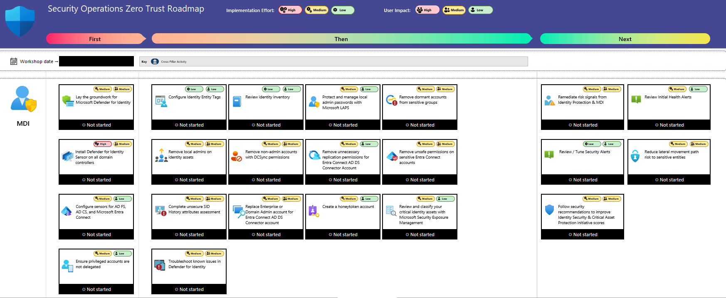
Task: Click the blue shield logo in header
Action: 20,22
